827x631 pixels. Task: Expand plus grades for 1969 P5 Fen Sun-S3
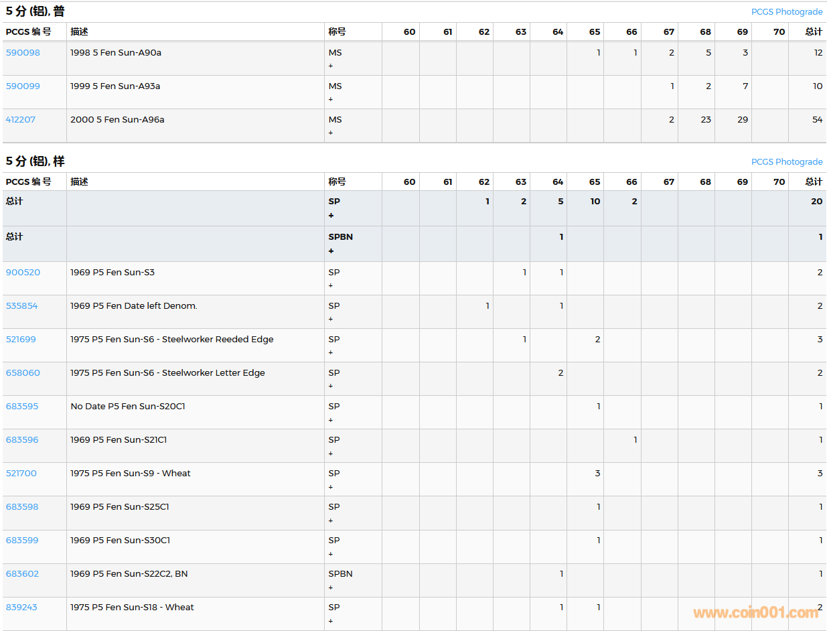331,285
